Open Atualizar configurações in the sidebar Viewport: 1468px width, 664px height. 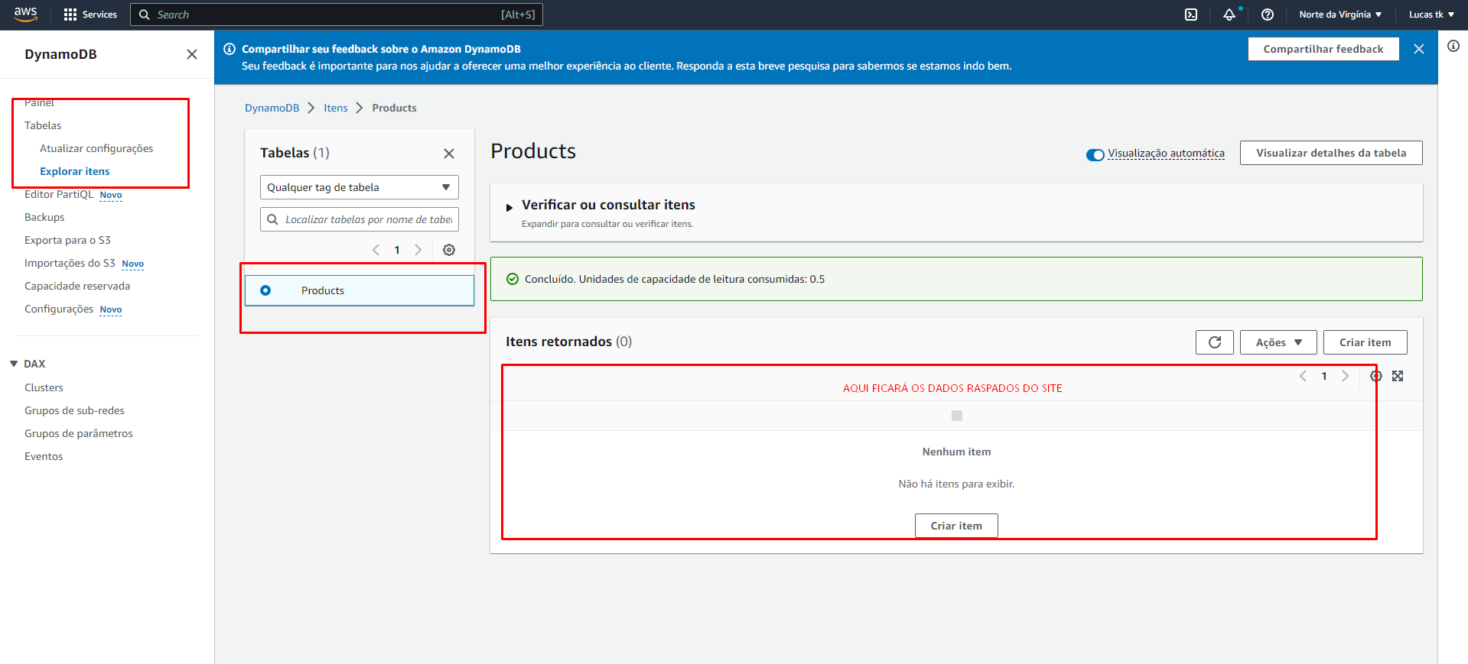click(96, 148)
